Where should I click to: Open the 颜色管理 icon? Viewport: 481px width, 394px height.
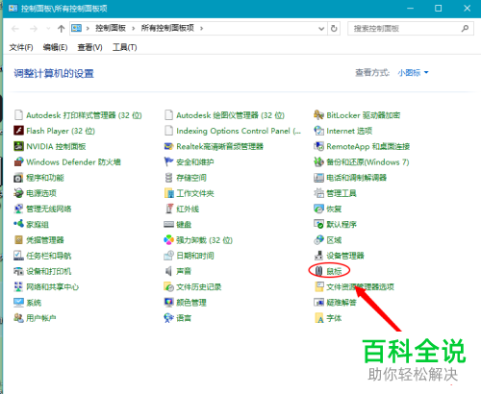[168, 303]
